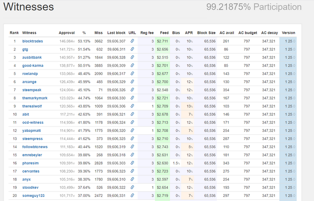Open the cervantes witness profile
Viewport: 314px width, 201px height.
click(31, 171)
